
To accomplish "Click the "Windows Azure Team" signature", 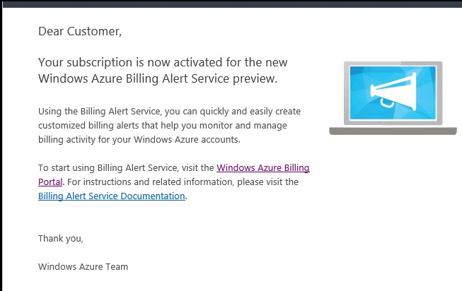I will [x=83, y=267].
